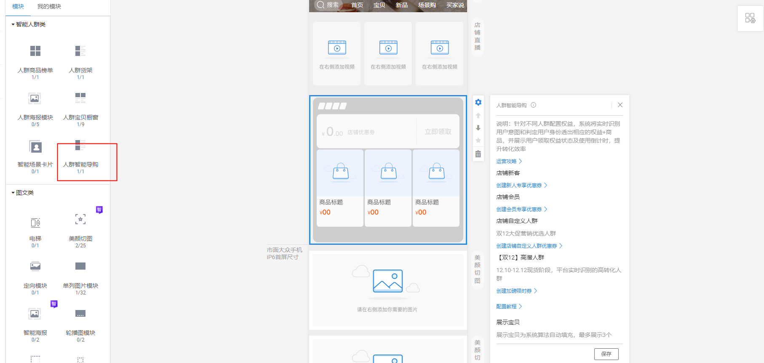Go to 场景购 in shop navigation
Screen dimensions: 764x363
427,5
